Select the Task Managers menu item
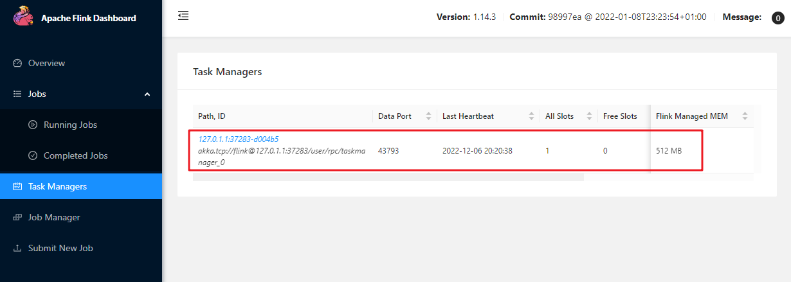 81,186
